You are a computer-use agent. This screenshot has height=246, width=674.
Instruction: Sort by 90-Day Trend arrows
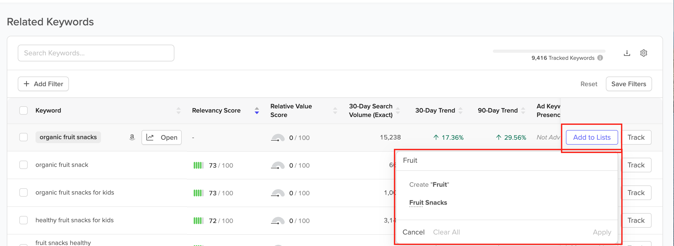523,110
